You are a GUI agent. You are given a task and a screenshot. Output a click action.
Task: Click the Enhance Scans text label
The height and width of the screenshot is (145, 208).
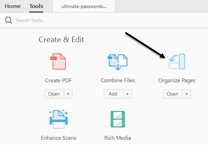[59, 138]
